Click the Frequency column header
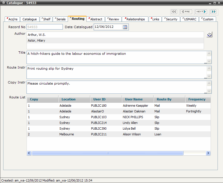223x183 pixels. pos(197,99)
